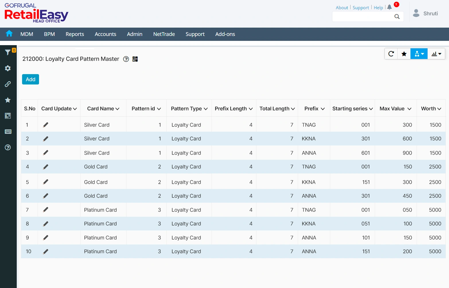This screenshot has height=288, width=449.
Task: Open sidebar favorites star icon
Action: [x=8, y=100]
